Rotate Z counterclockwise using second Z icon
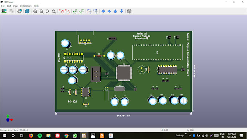Image resolution: width=247 pixels, height=139 pixels. [x=95, y=11]
